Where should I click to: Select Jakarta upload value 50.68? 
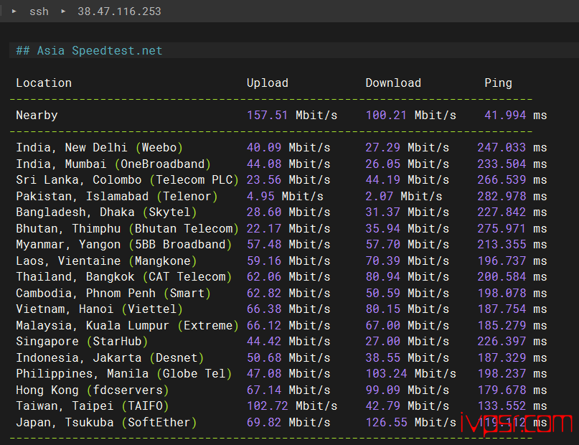[263, 357]
